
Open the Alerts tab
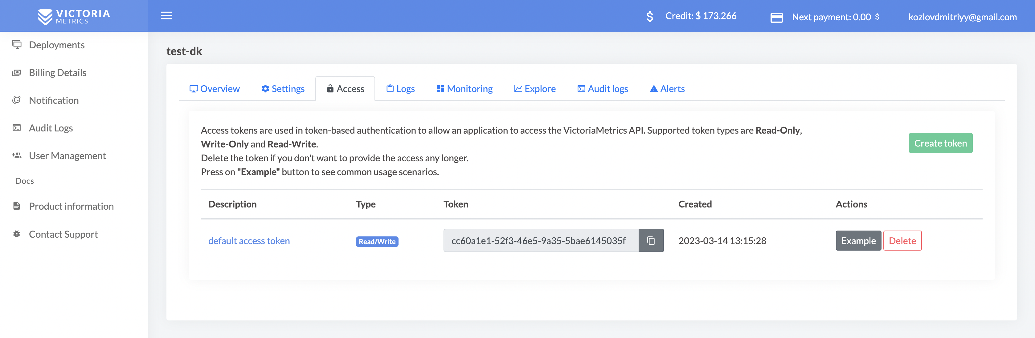click(667, 88)
